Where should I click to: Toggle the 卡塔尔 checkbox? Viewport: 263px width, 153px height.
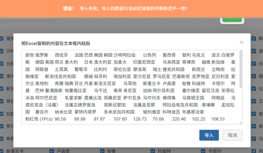203,151
